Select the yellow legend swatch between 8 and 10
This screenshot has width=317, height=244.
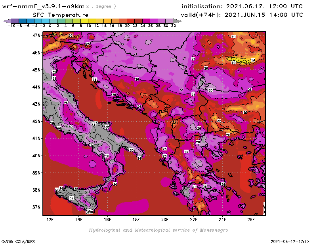click(x=84, y=21)
